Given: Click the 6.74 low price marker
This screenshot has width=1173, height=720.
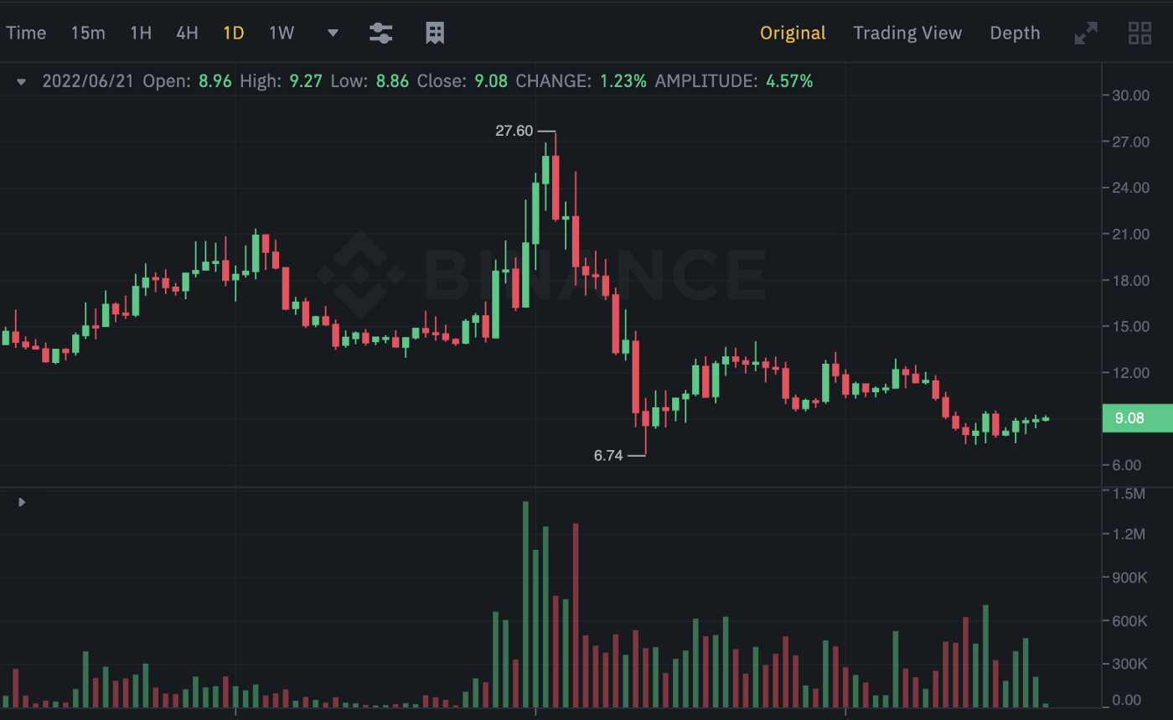Looking at the screenshot, I should point(609,456).
